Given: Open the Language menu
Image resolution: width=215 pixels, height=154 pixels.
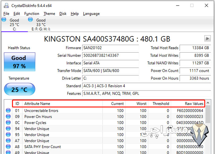Looking at the screenshot, I should tap(91, 14).
